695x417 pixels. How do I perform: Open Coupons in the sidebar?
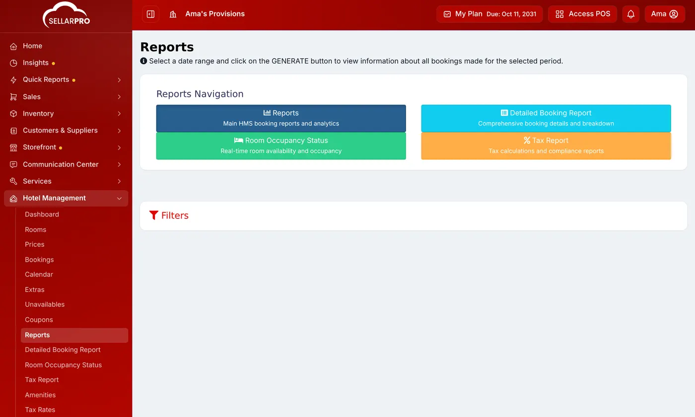point(39,320)
